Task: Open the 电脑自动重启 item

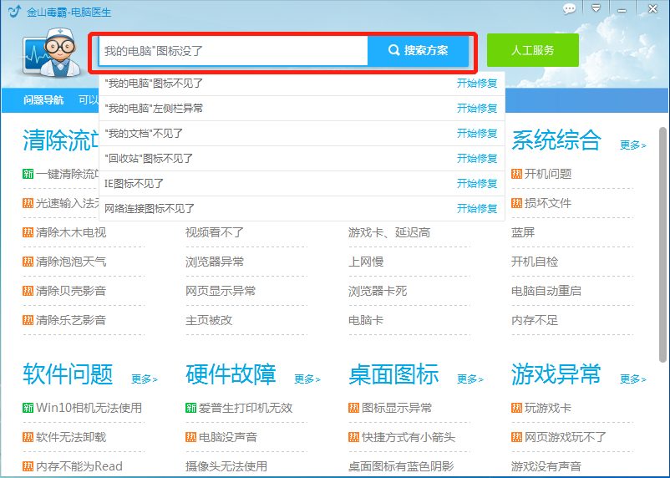Action: [x=546, y=291]
